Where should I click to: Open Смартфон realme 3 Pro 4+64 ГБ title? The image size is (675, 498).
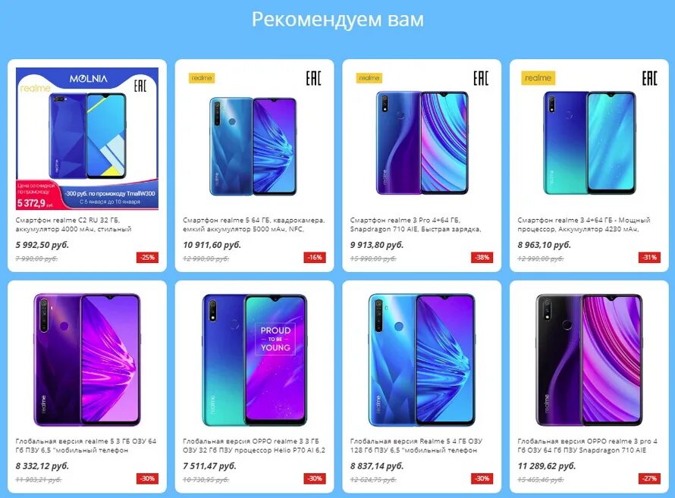point(416,224)
